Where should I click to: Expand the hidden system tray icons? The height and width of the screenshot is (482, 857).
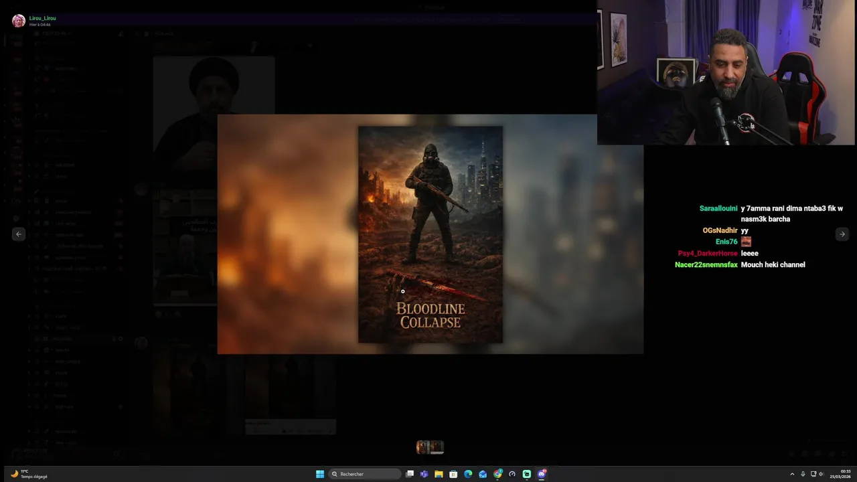[x=792, y=474]
